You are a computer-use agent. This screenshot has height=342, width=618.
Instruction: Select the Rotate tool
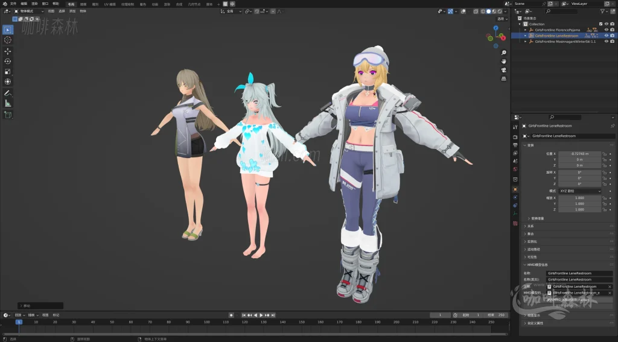(x=7, y=61)
